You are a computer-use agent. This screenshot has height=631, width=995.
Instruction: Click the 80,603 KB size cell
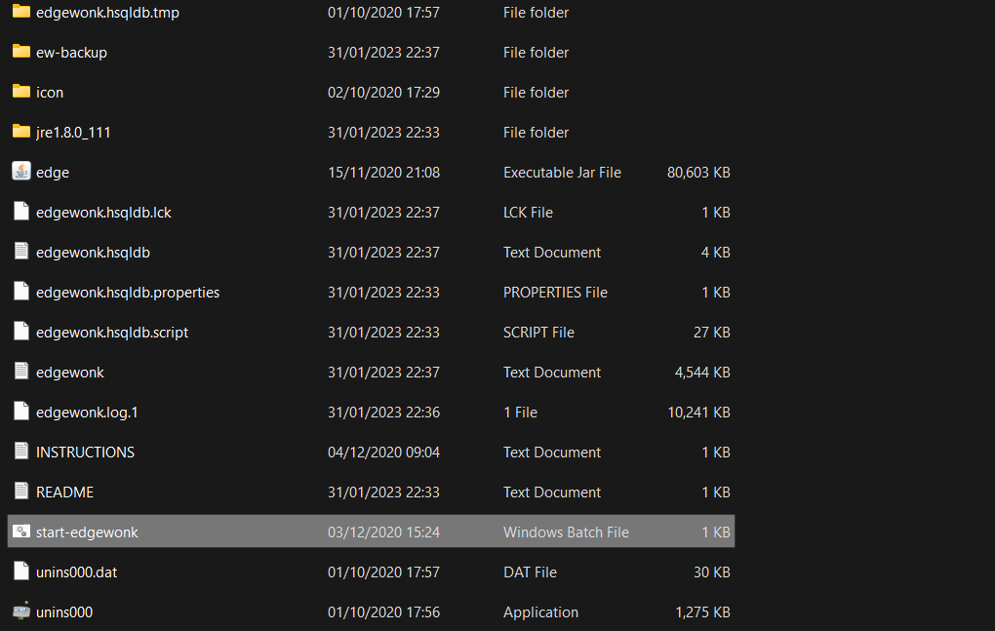pos(698,172)
